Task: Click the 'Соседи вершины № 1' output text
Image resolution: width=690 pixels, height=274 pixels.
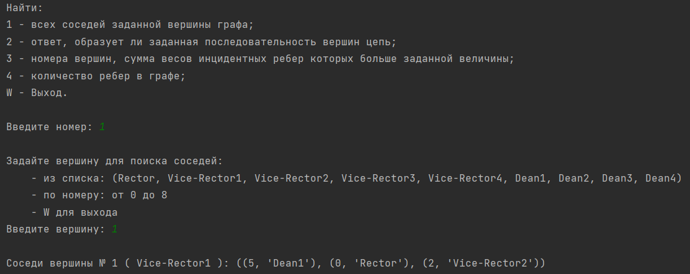Action: 62,263
